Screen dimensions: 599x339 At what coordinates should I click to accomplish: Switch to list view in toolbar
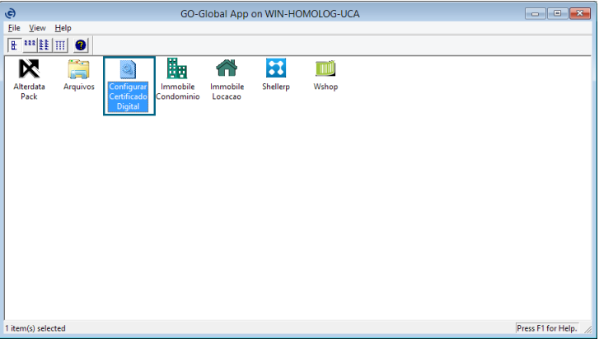(x=44, y=45)
